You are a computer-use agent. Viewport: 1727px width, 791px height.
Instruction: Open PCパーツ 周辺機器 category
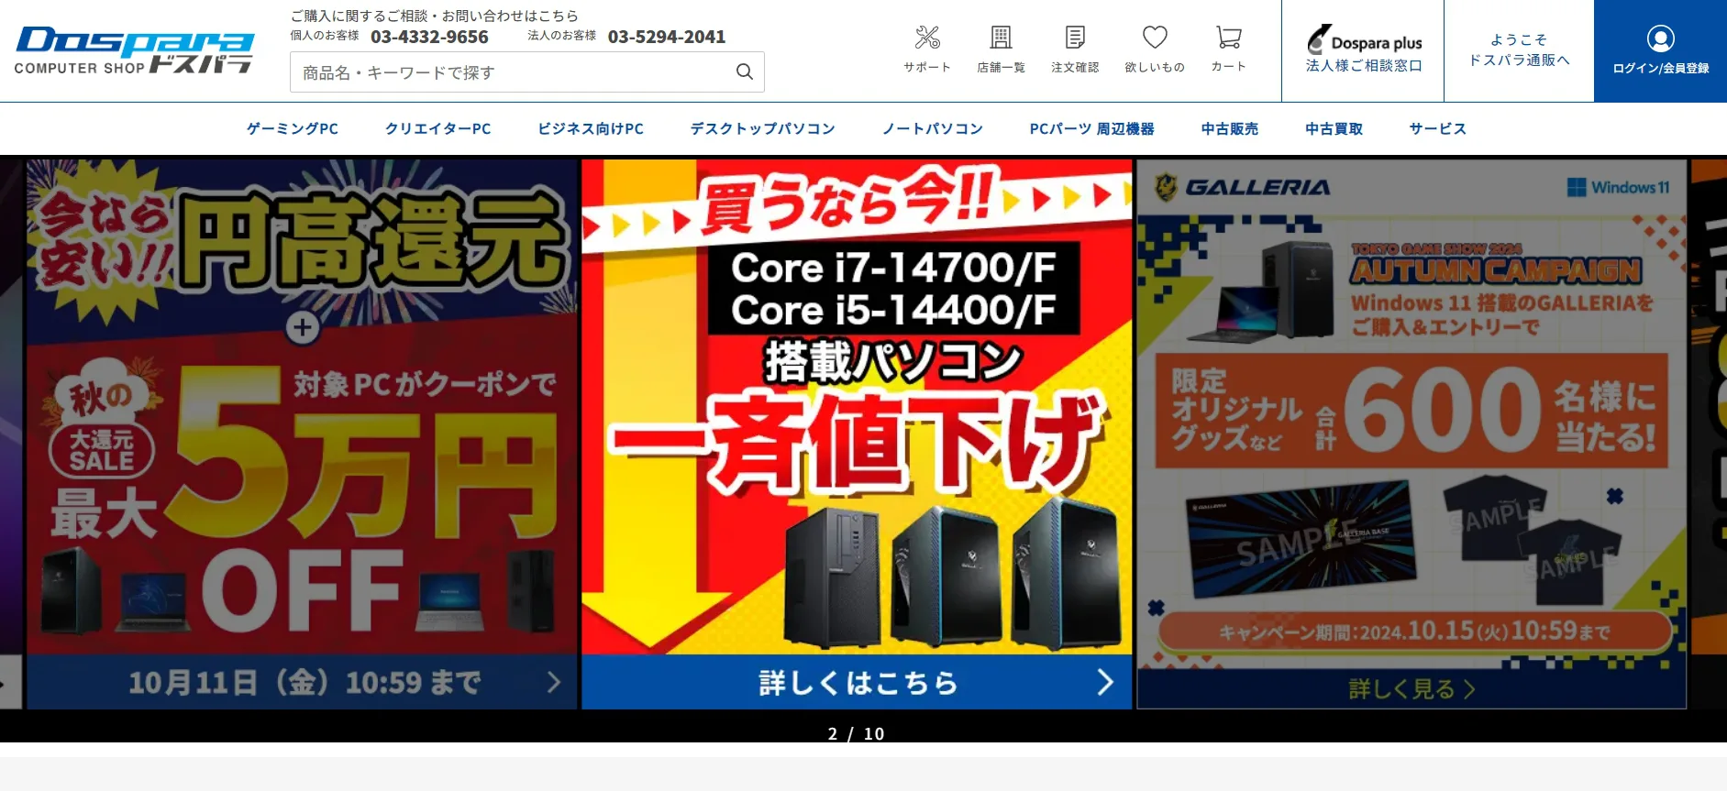click(x=1091, y=129)
